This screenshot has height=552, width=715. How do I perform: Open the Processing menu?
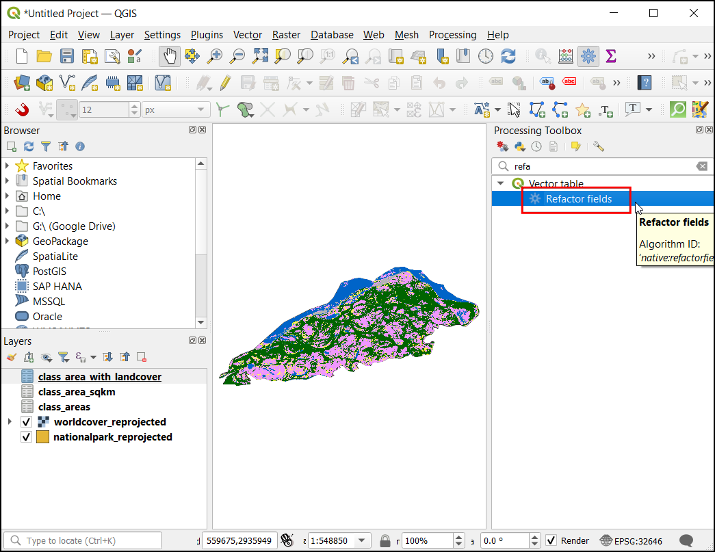point(452,35)
